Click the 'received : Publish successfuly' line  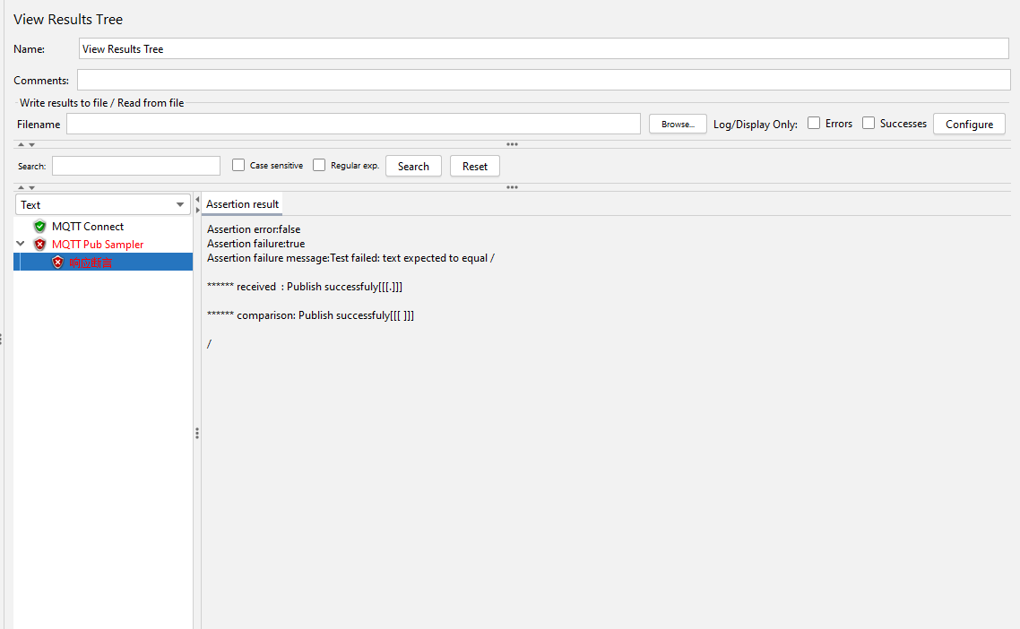tap(305, 286)
